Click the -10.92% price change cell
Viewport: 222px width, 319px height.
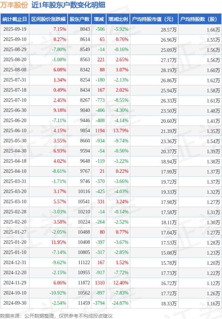(x=57, y=293)
